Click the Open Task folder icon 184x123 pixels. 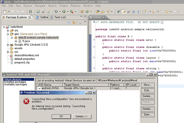coord(103,11)
